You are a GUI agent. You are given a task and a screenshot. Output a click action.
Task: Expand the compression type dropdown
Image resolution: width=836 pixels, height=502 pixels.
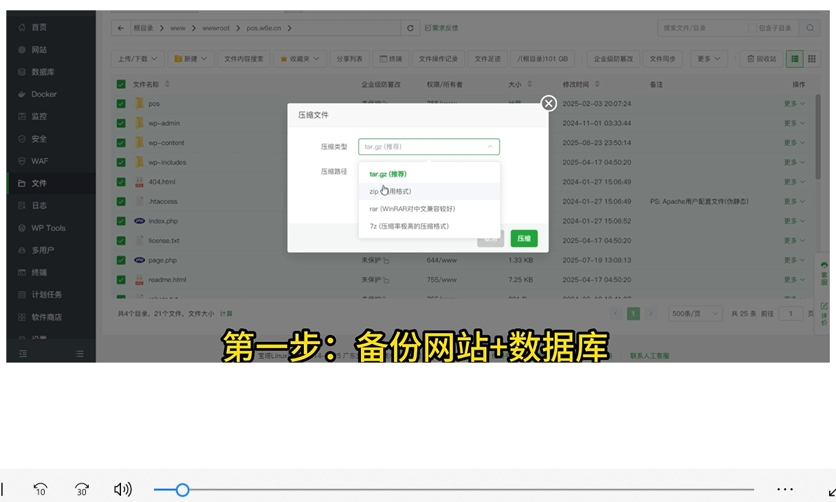point(428,147)
